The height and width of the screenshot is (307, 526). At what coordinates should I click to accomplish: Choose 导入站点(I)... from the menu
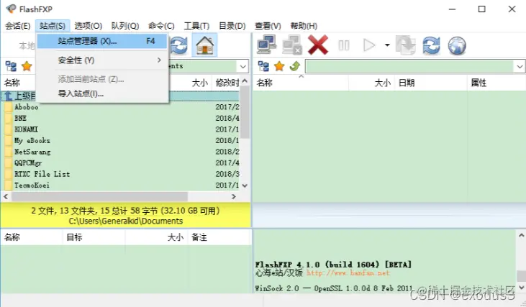(x=81, y=93)
